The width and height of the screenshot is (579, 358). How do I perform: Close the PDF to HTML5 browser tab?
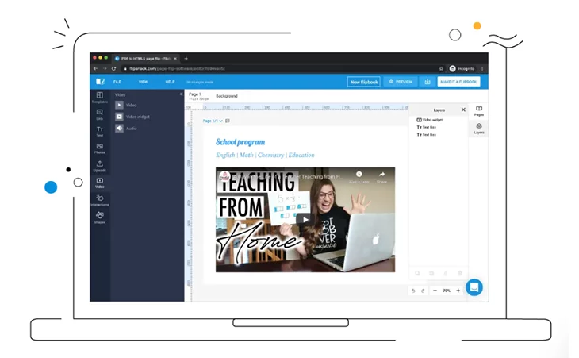pos(175,59)
